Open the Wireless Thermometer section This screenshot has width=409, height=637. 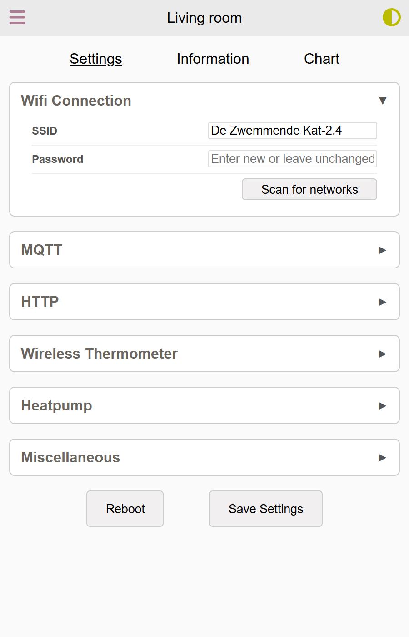pos(204,354)
